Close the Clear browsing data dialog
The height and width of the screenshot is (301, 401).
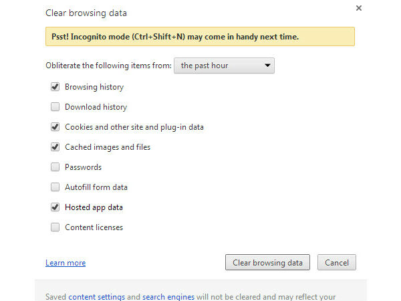tap(359, 9)
